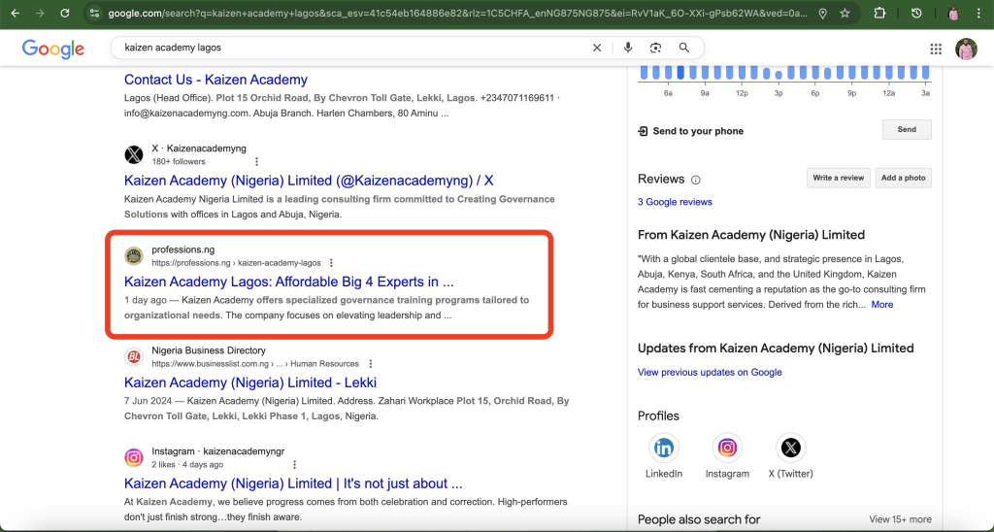Click the browser address bar URL
This screenshot has width=994, height=532.
(x=458, y=14)
